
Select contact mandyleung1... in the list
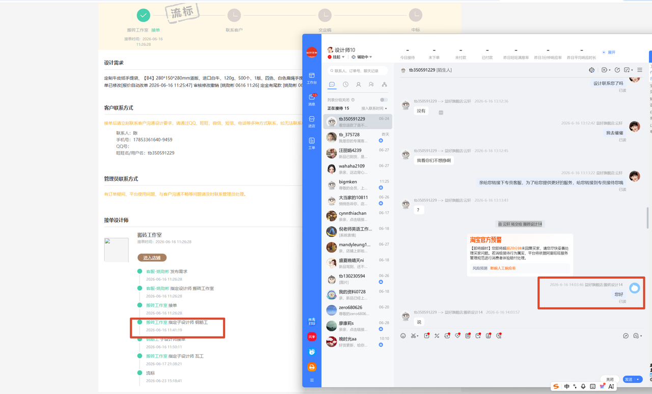pyautogui.click(x=358, y=247)
